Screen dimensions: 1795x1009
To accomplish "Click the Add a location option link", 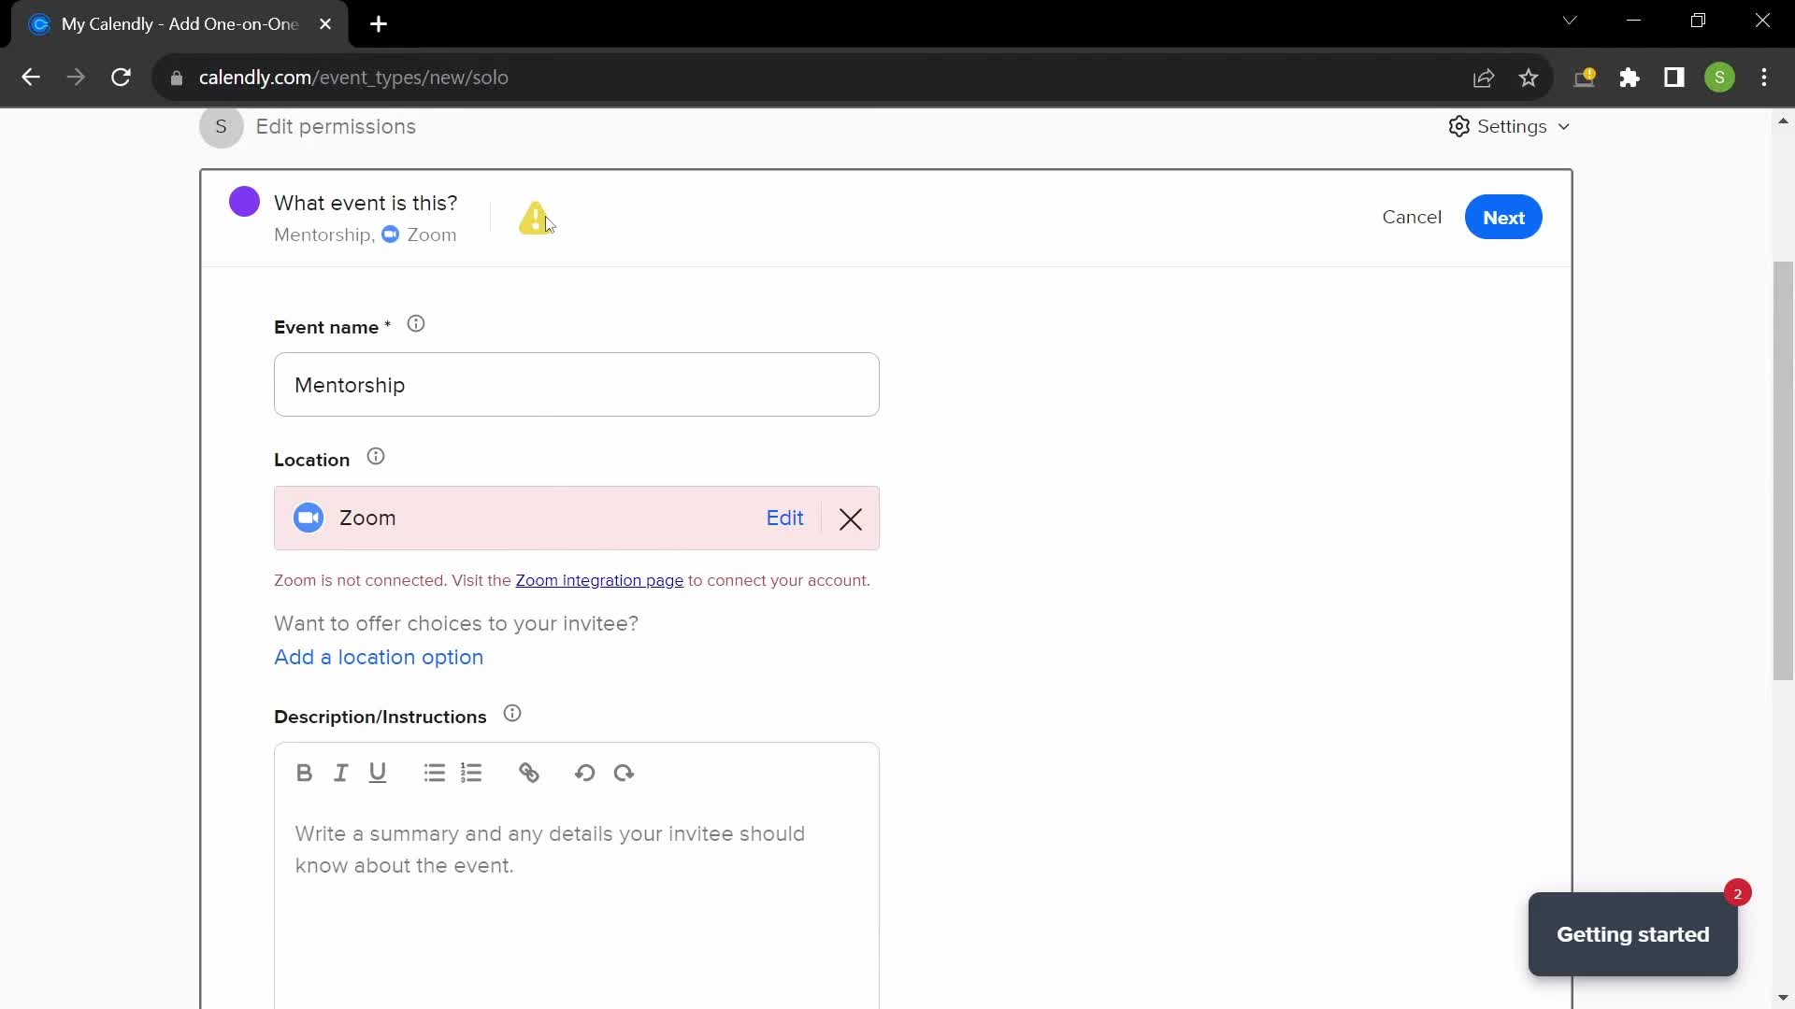I will coord(379,657).
